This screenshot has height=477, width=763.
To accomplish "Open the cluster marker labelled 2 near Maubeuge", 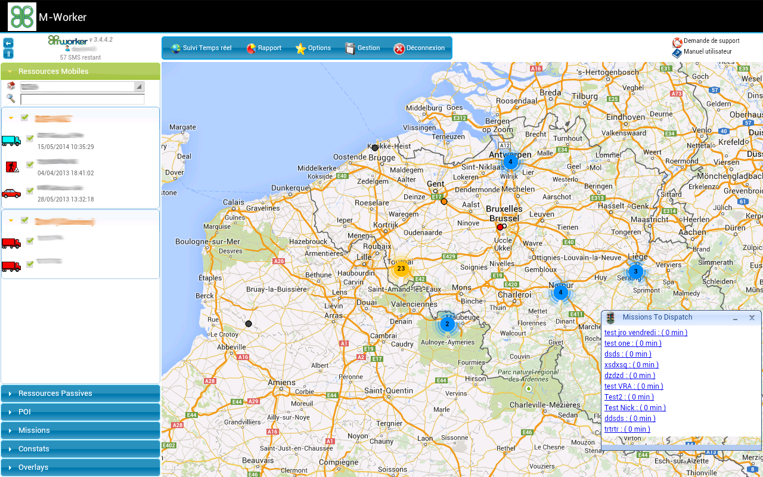I will click(x=447, y=324).
